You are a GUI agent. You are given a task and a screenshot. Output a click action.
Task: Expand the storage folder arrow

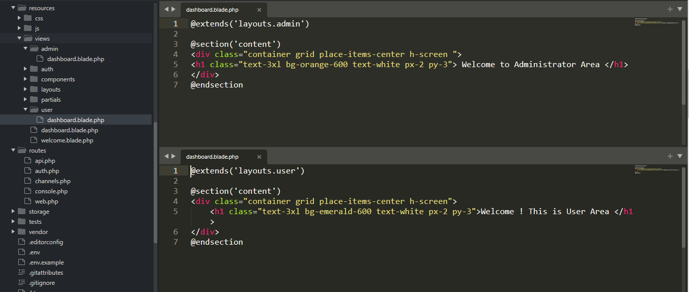(x=13, y=212)
